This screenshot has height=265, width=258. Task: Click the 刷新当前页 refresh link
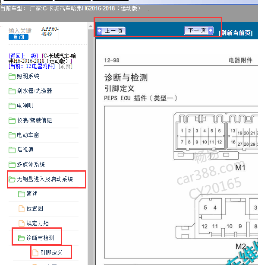(236, 33)
